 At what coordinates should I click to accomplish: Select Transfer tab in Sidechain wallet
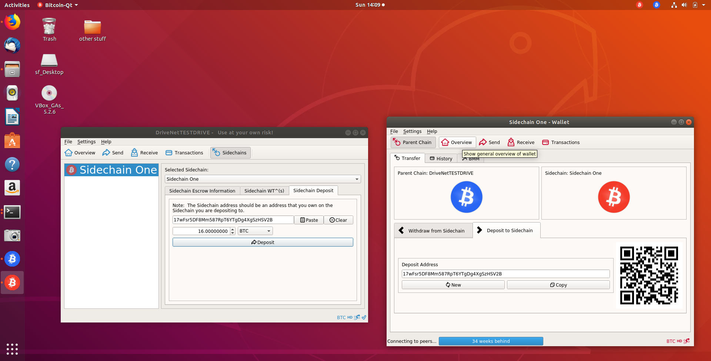(407, 158)
